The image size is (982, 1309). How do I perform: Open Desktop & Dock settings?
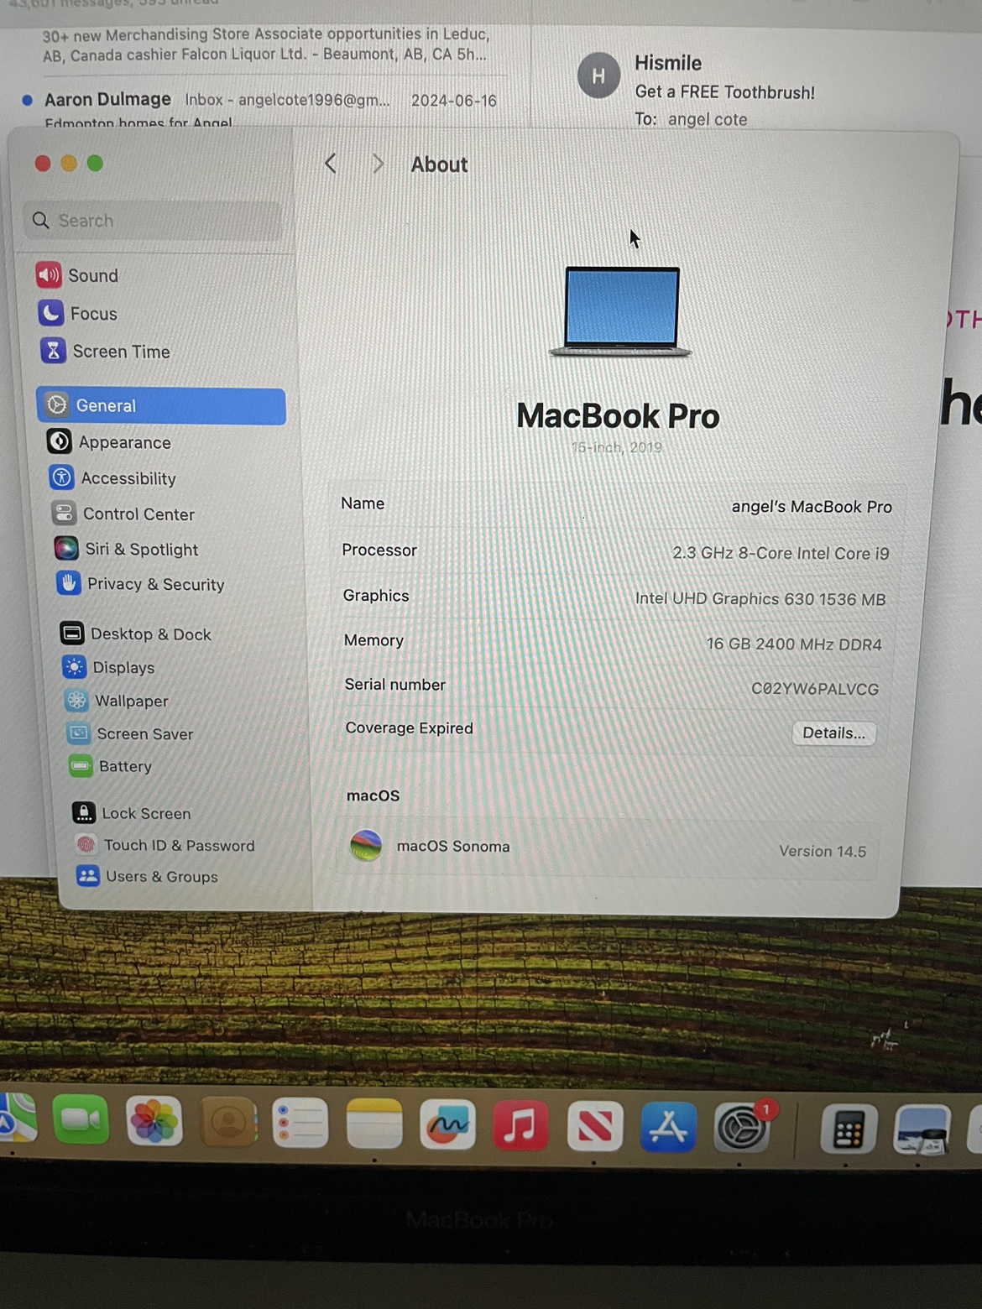(x=136, y=634)
